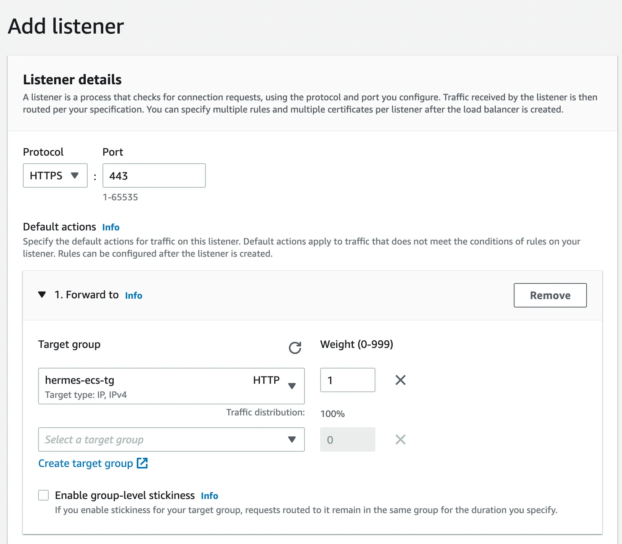Screen dimensions: 622x544
Task: Click the external link icon for Create target group
Action: tap(142, 463)
